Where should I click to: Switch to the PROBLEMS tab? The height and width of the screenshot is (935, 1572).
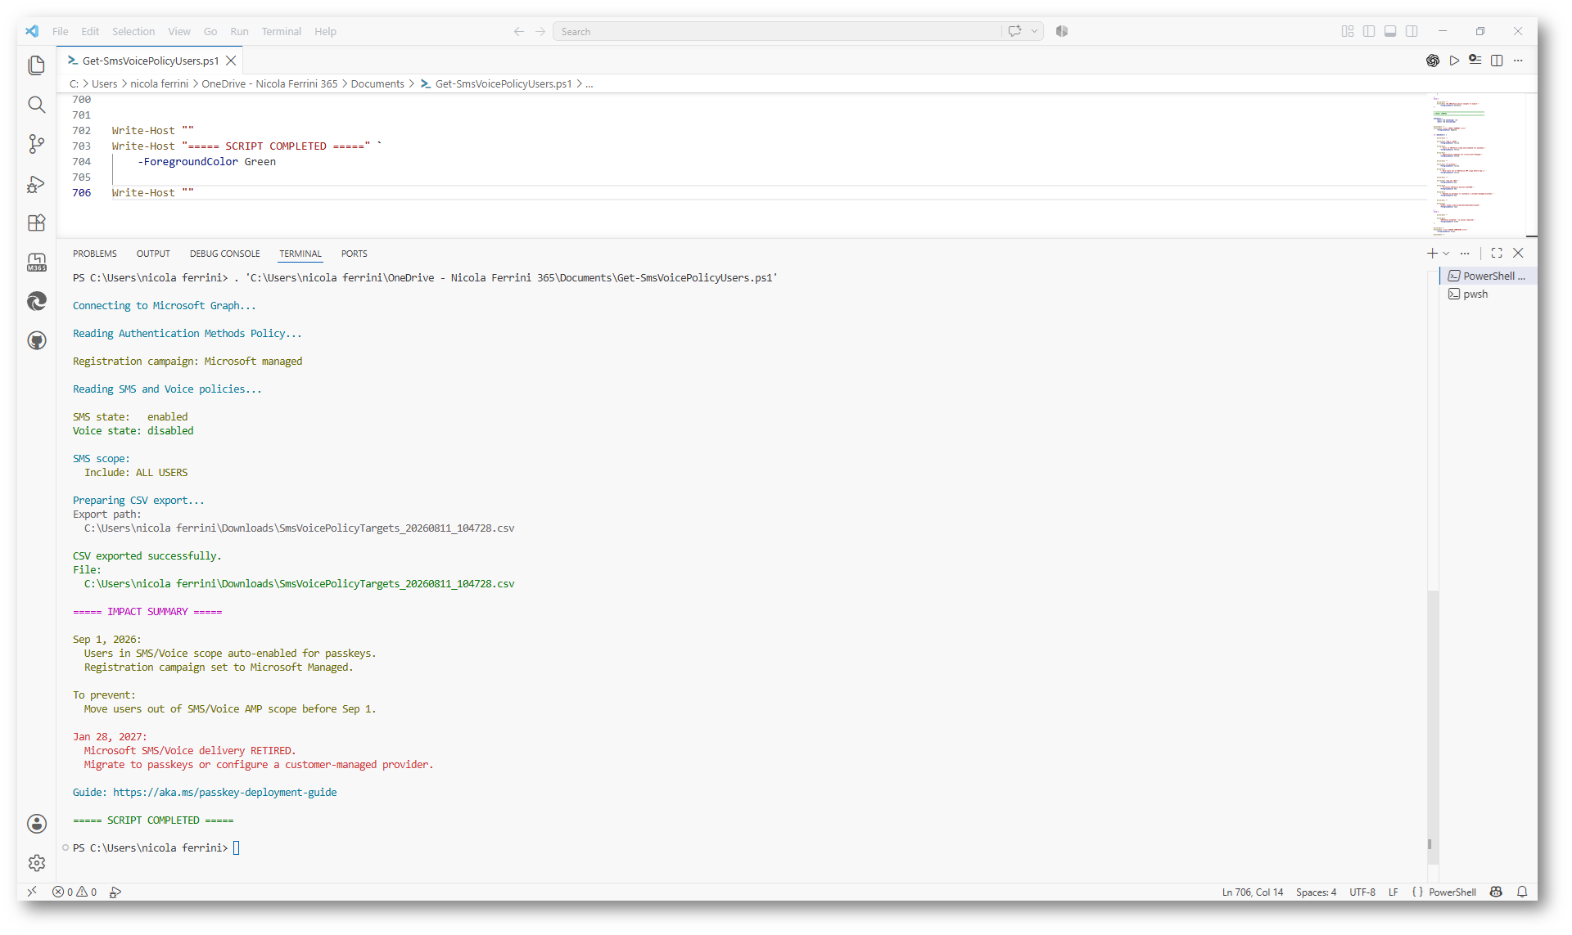pyautogui.click(x=95, y=254)
